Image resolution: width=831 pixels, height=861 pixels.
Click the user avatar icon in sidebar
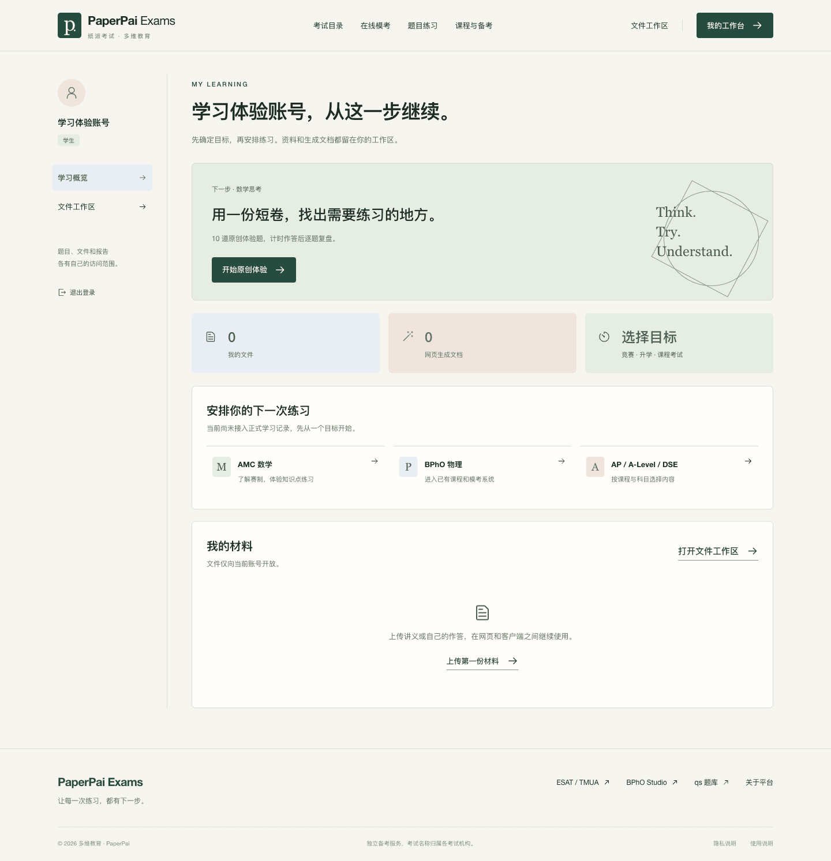72,93
